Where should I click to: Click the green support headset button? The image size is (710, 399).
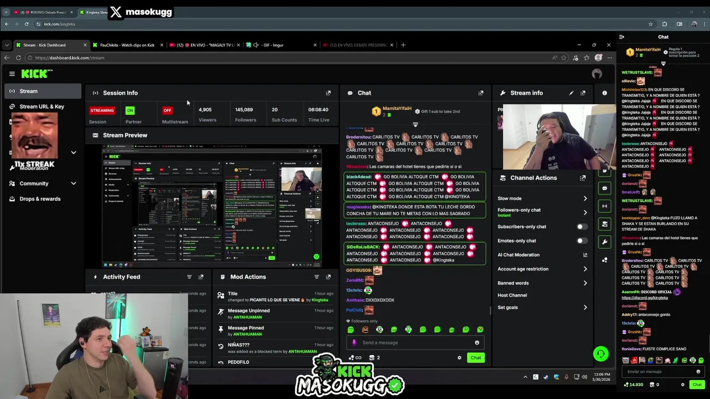click(601, 354)
